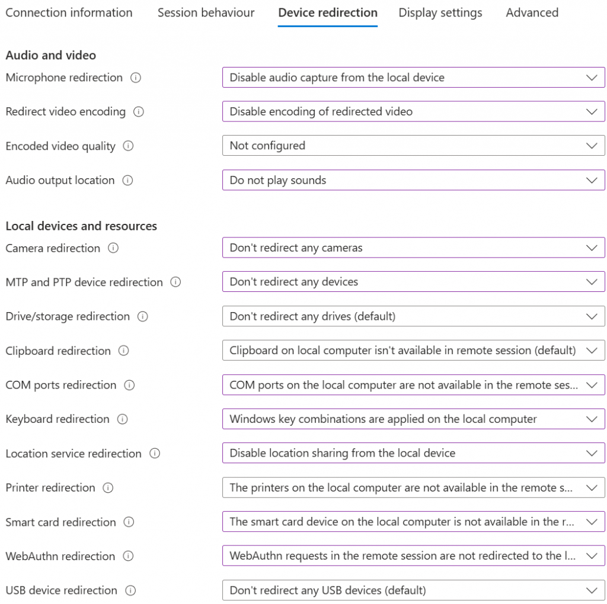Viewport: 607px width, 604px height.
Task: Expand the COM ports redirection dropdown
Action: [x=413, y=385]
